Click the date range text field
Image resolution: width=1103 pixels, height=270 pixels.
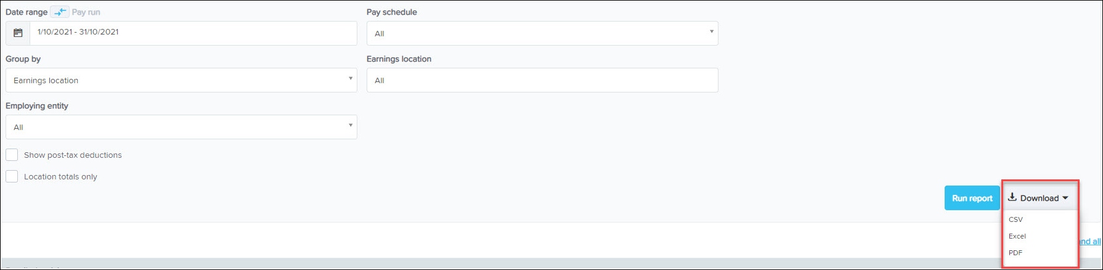tap(193, 33)
